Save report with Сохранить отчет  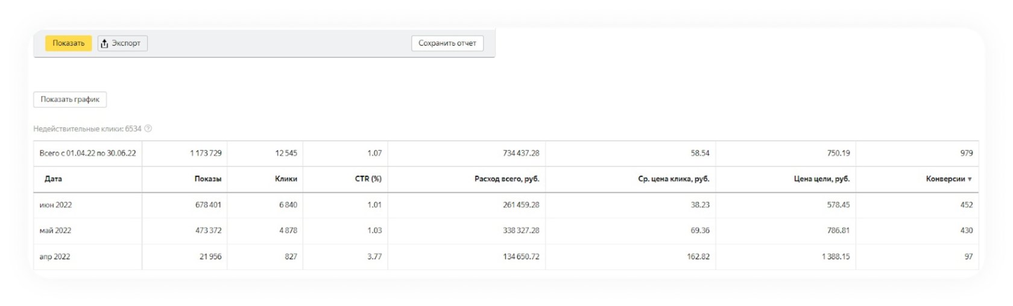click(x=447, y=43)
